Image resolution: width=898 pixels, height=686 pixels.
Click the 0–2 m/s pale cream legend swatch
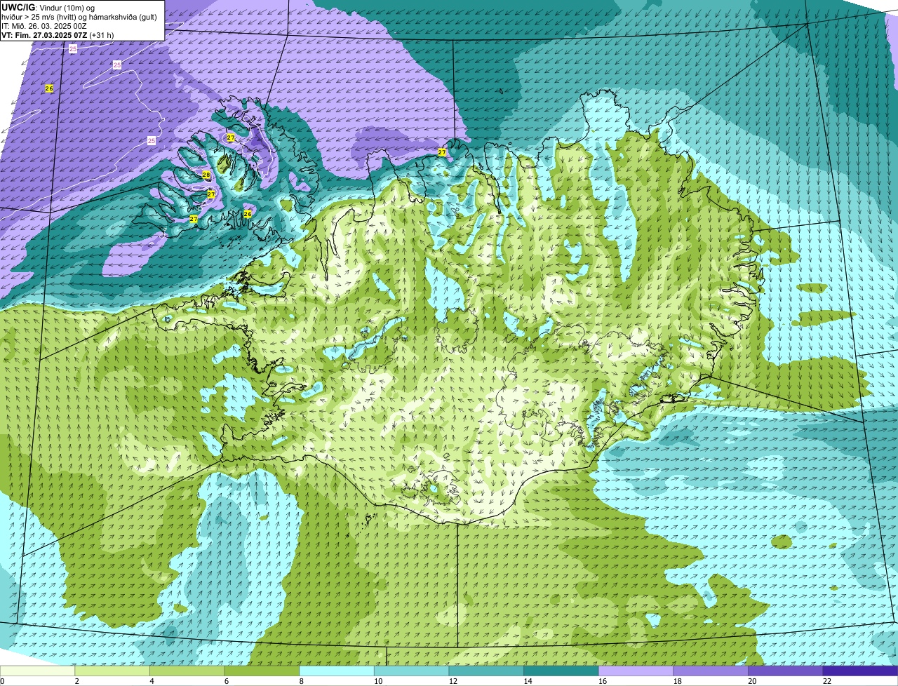[x=38, y=671]
